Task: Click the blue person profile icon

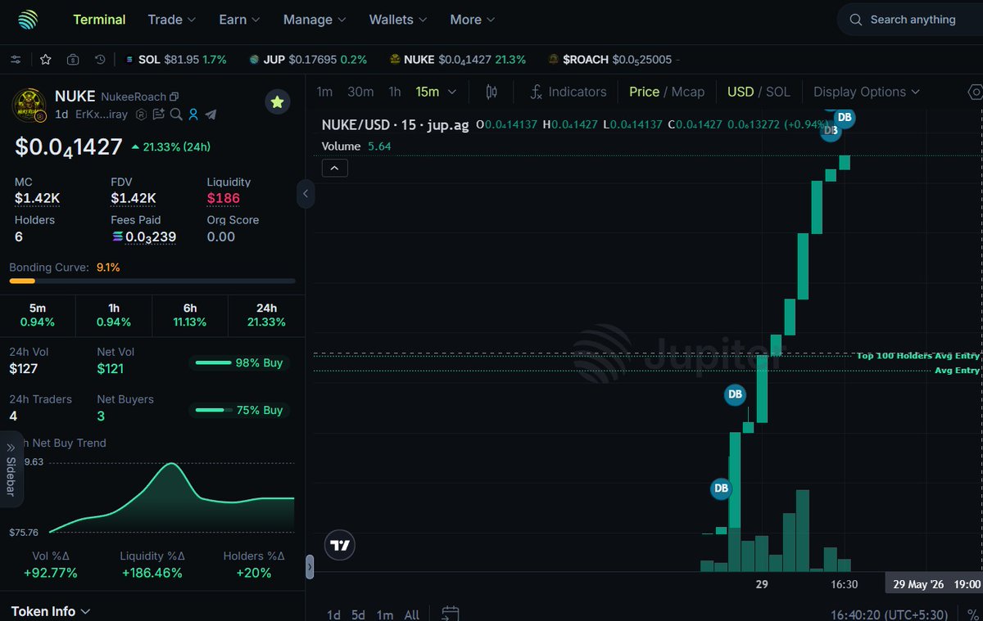Action: click(x=193, y=115)
